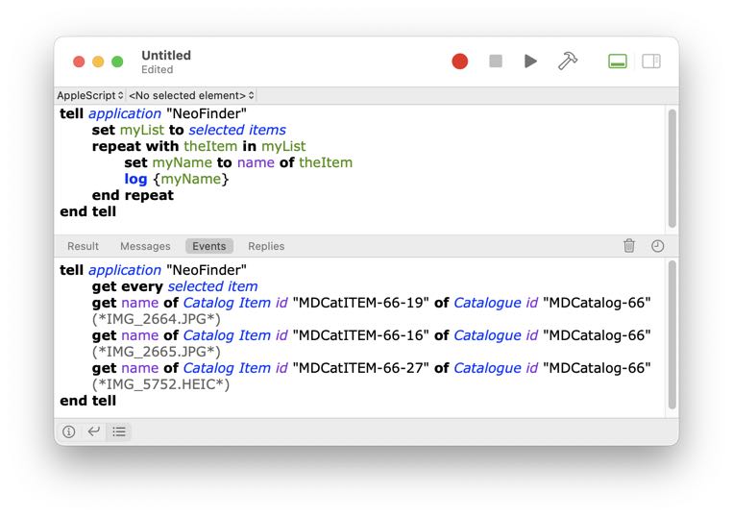Click 'end tell' in the script editor
Image resolution: width=733 pixels, height=517 pixels.
pos(87,211)
